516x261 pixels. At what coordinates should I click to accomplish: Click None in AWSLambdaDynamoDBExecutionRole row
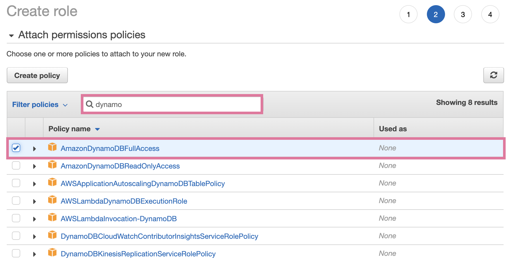coord(388,201)
